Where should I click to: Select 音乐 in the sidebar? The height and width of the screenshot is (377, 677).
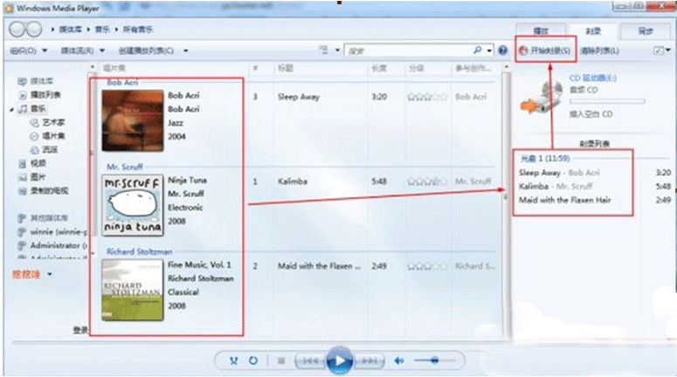[38, 109]
